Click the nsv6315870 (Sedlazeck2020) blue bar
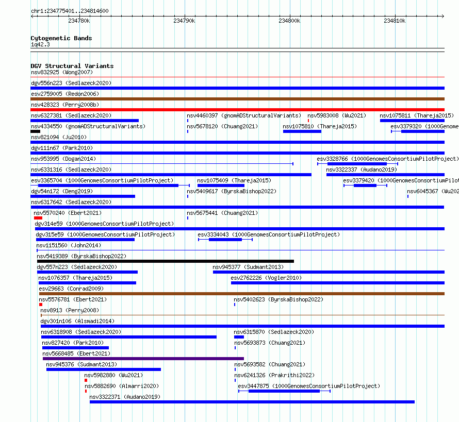Image resolution: width=459 pixels, height=422 pixels. click(239, 337)
